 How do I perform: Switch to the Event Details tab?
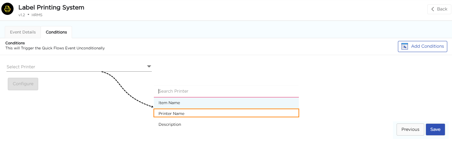pos(23,32)
